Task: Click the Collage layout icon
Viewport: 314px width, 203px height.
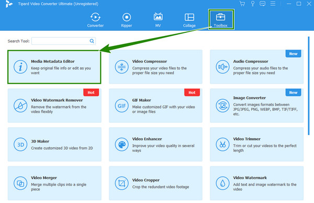Action: (x=189, y=17)
